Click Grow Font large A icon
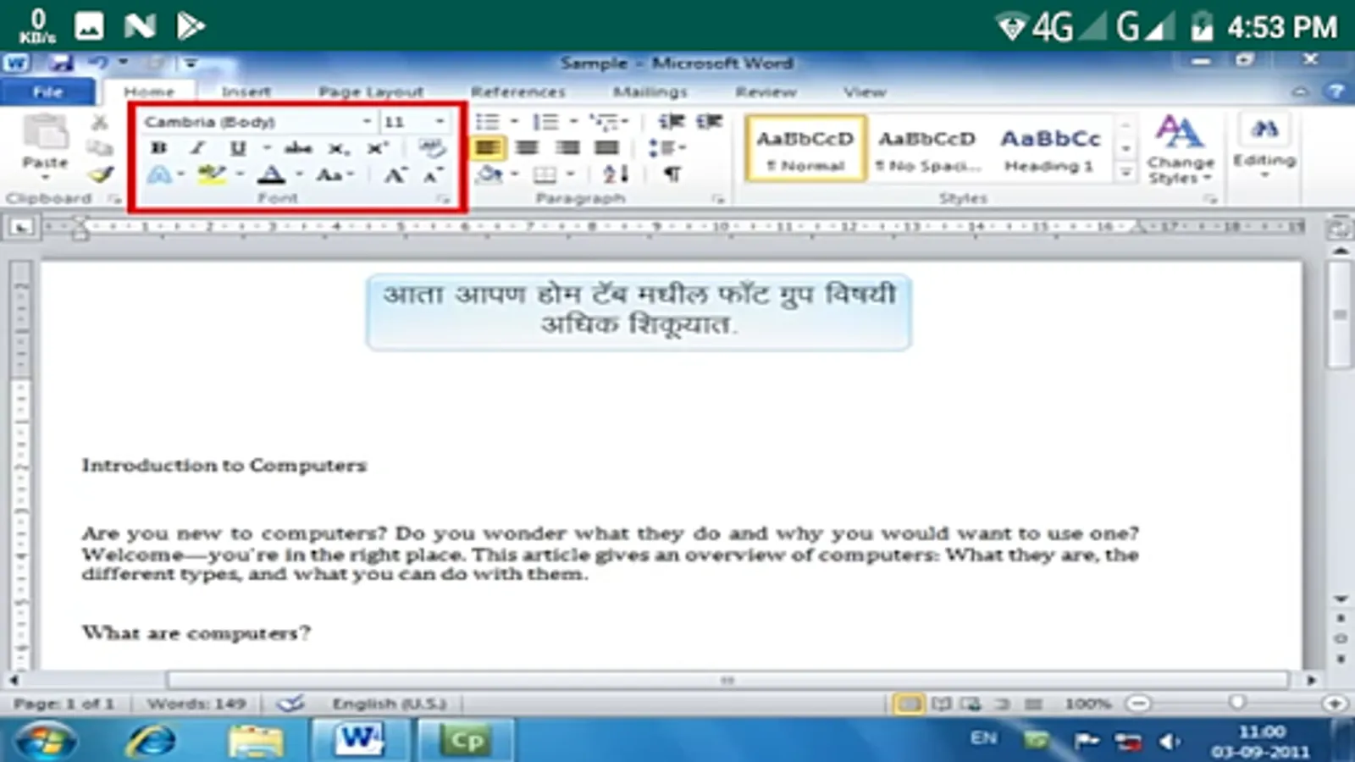 [395, 174]
